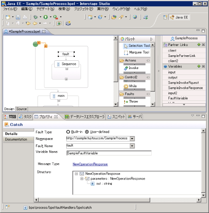Screen dimensions: 209x213
Task: Expand the palette flyout triangle
Action: point(151,39)
